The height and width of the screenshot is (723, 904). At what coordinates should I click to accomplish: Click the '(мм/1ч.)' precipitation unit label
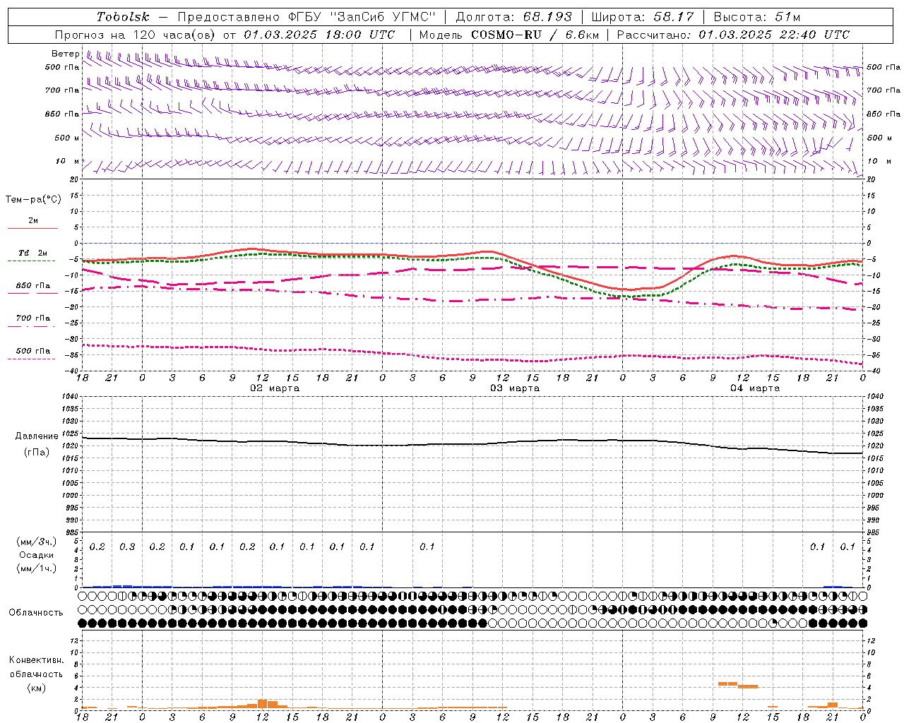(36, 568)
